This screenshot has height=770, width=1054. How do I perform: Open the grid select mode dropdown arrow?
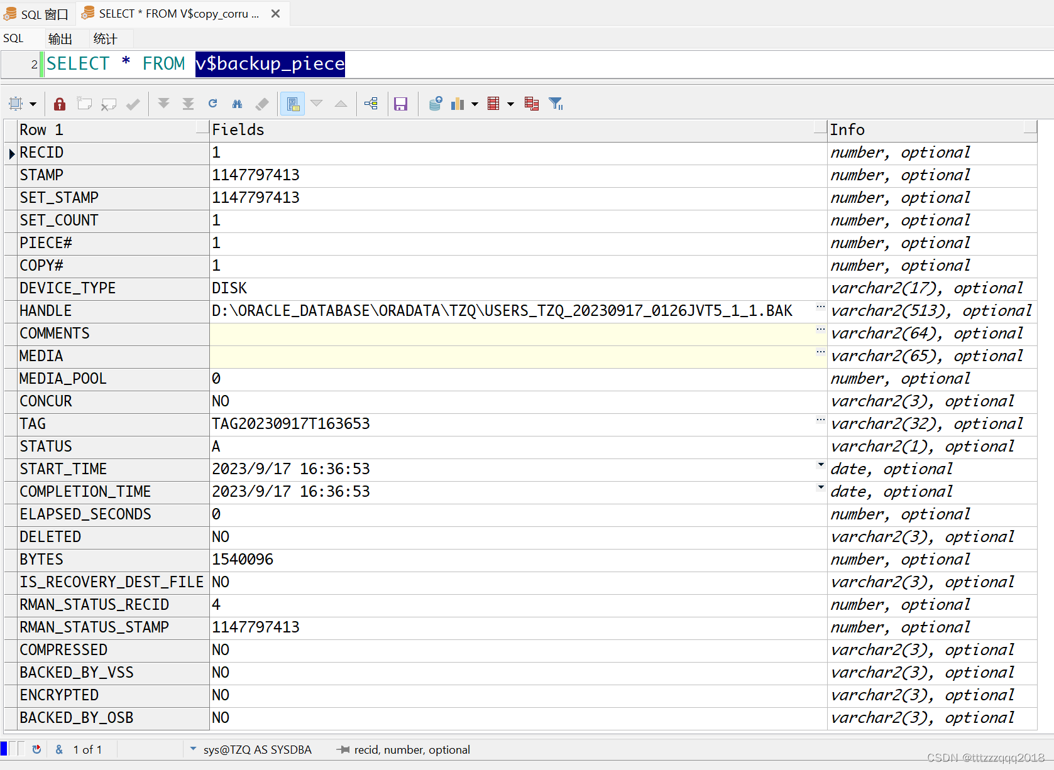point(33,104)
